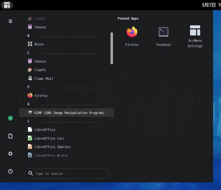Image resolution: width=221 pixels, height=190 pixels.
Task: Click the letter B section header
Action: 28,35
